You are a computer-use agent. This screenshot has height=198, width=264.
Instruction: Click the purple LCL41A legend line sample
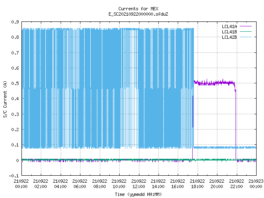245,26
